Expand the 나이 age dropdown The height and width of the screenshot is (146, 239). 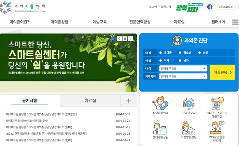pyautogui.click(x=183, y=68)
